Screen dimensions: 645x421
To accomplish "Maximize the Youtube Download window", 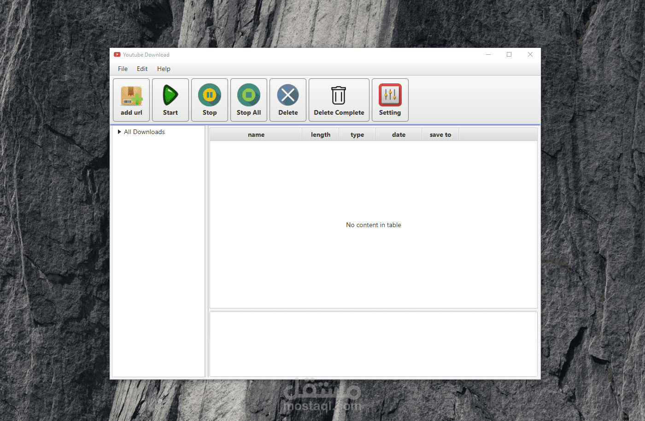I will (x=509, y=54).
